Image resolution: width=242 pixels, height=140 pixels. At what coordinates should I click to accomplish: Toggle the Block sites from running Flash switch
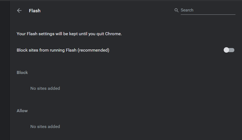[229, 50]
